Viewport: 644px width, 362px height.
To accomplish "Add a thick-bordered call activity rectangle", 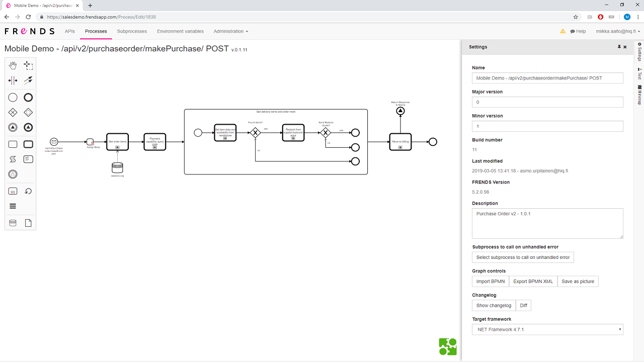I will (x=28, y=144).
